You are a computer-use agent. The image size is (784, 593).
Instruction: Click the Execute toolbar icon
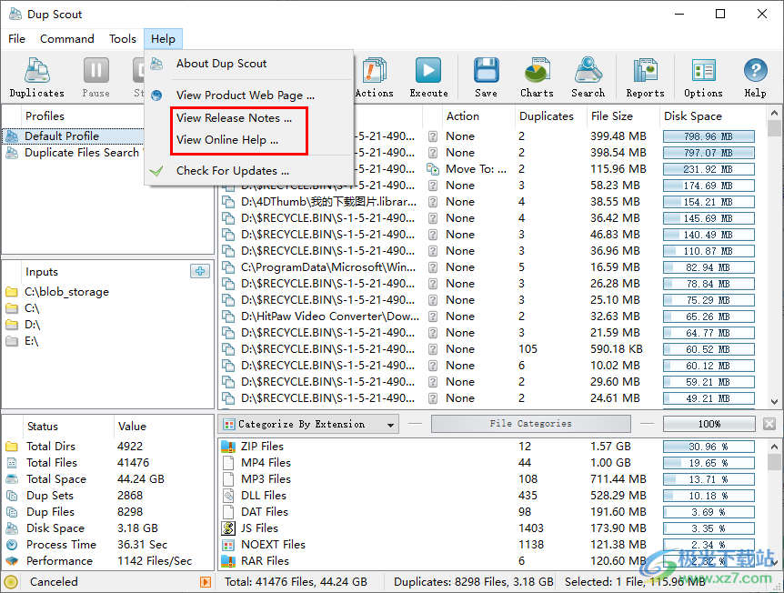[428, 77]
